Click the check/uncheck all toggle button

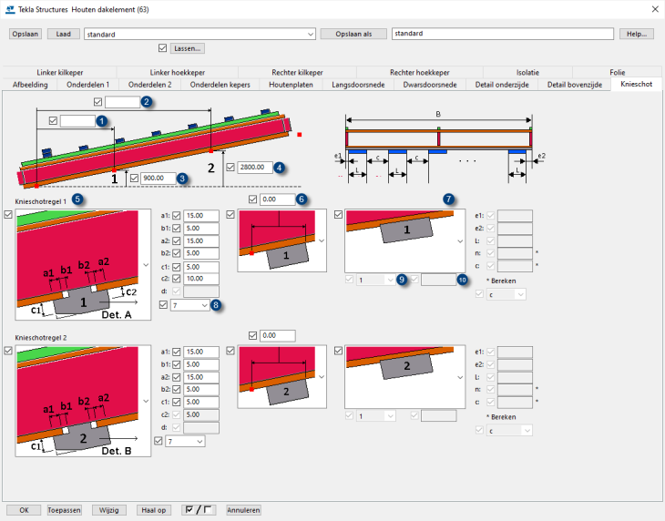(x=199, y=510)
